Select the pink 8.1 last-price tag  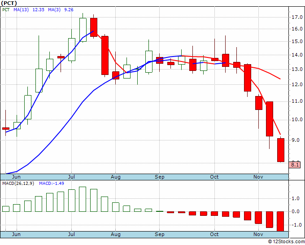pyautogui.click(x=295, y=165)
